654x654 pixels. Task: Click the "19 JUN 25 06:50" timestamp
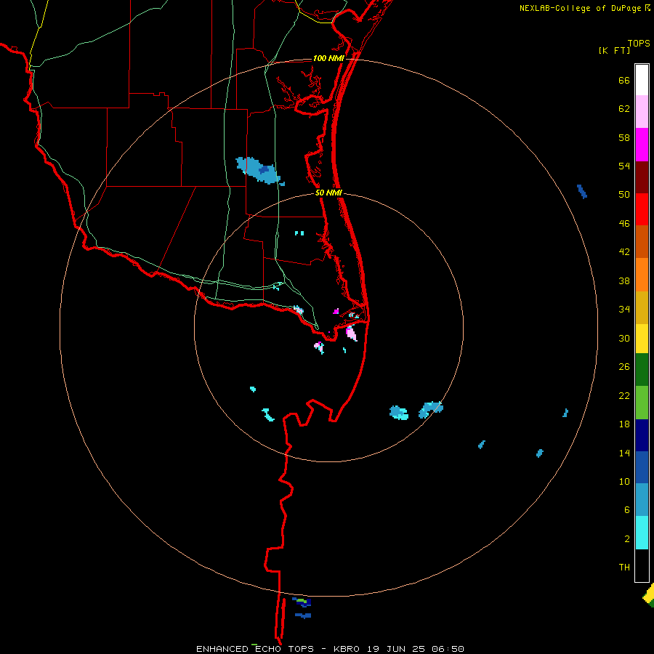[x=416, y=649]
